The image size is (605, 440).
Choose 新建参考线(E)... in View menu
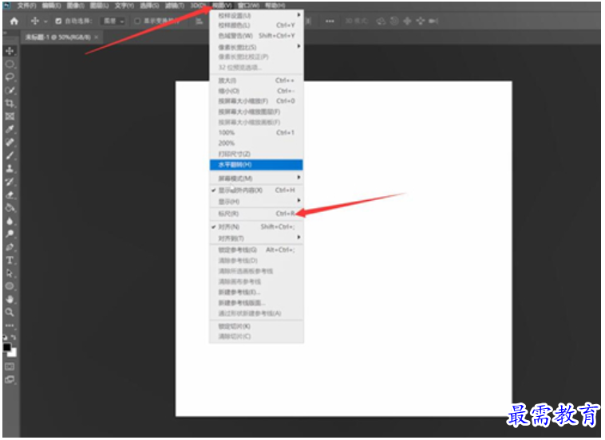pyautogui.click(x=256, y=292)
